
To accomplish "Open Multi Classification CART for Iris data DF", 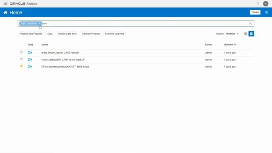I will click(63, 59).
